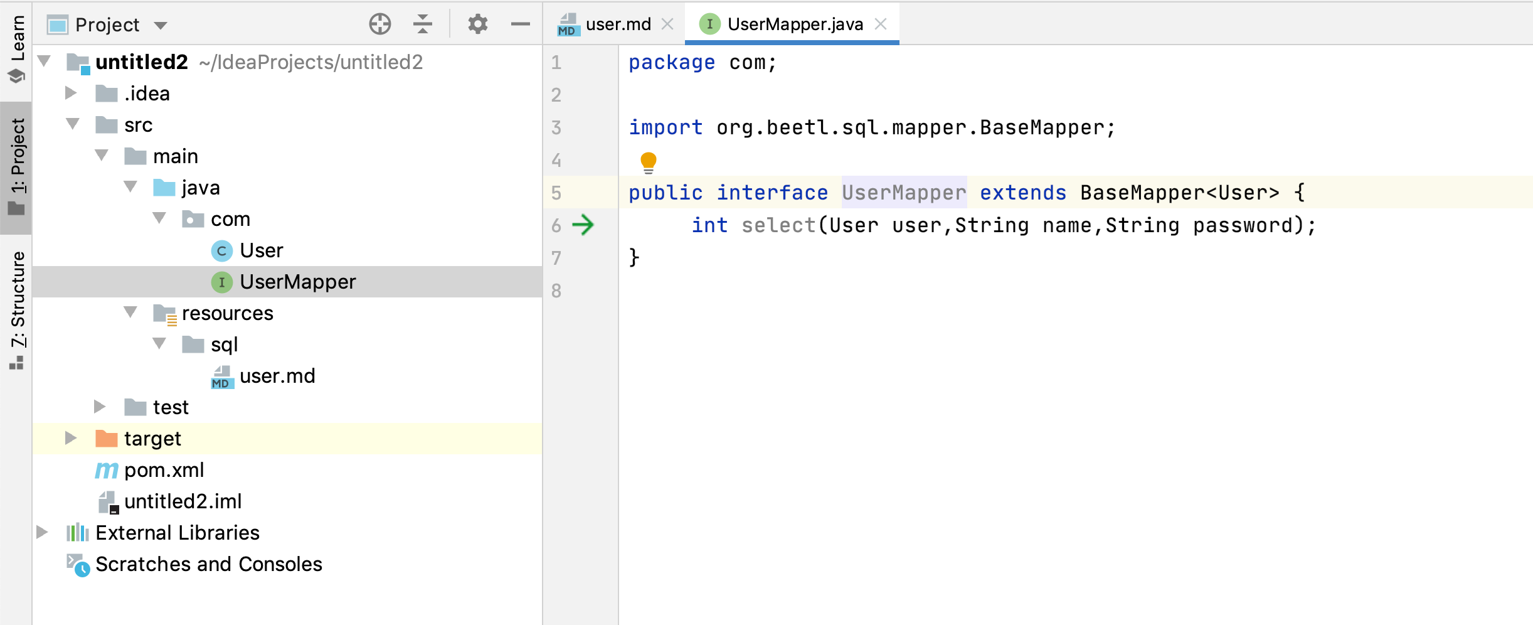Expand the .idea folder
The image size is (1533, 625).
(71, 93)
